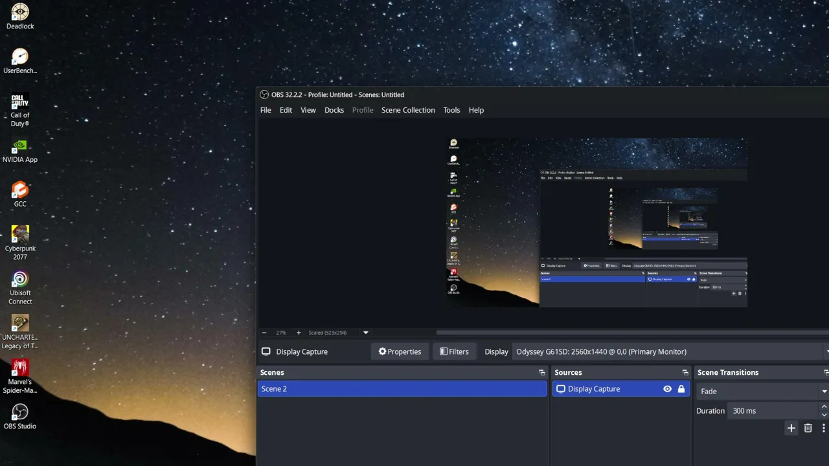Open the Edit menu
This screenshot has height=466, width=829.
[286, 110]
